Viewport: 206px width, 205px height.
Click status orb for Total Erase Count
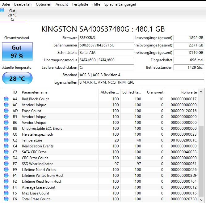coord(6,199)
